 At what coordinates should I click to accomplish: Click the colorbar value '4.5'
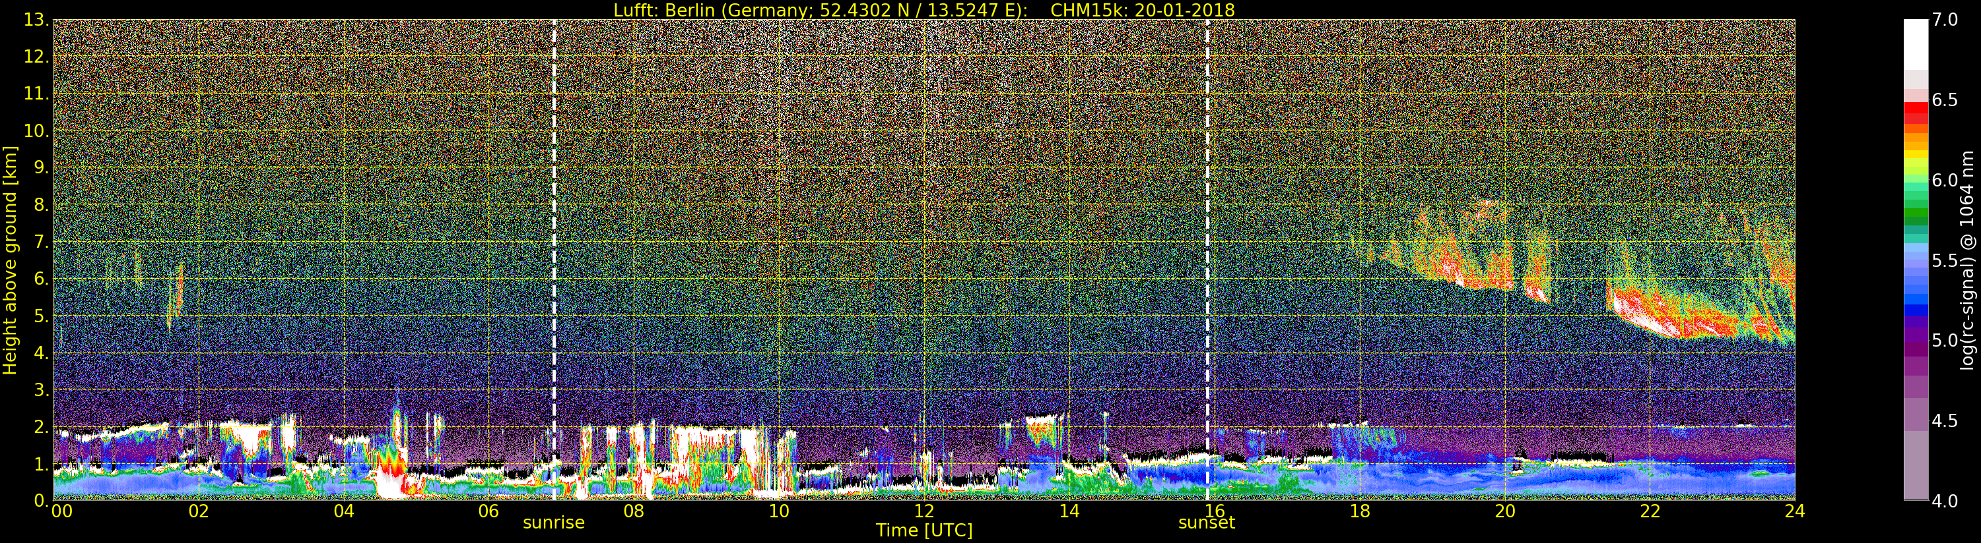point(1945,421)
